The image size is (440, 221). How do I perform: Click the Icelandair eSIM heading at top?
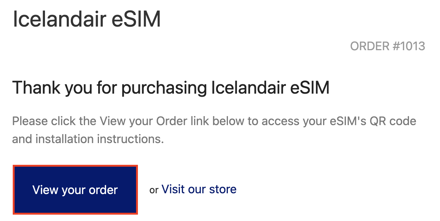(86, 19)
